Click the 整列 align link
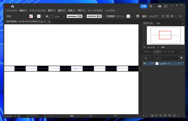Viewport: 188px width, 121px height. coord(144,16)
